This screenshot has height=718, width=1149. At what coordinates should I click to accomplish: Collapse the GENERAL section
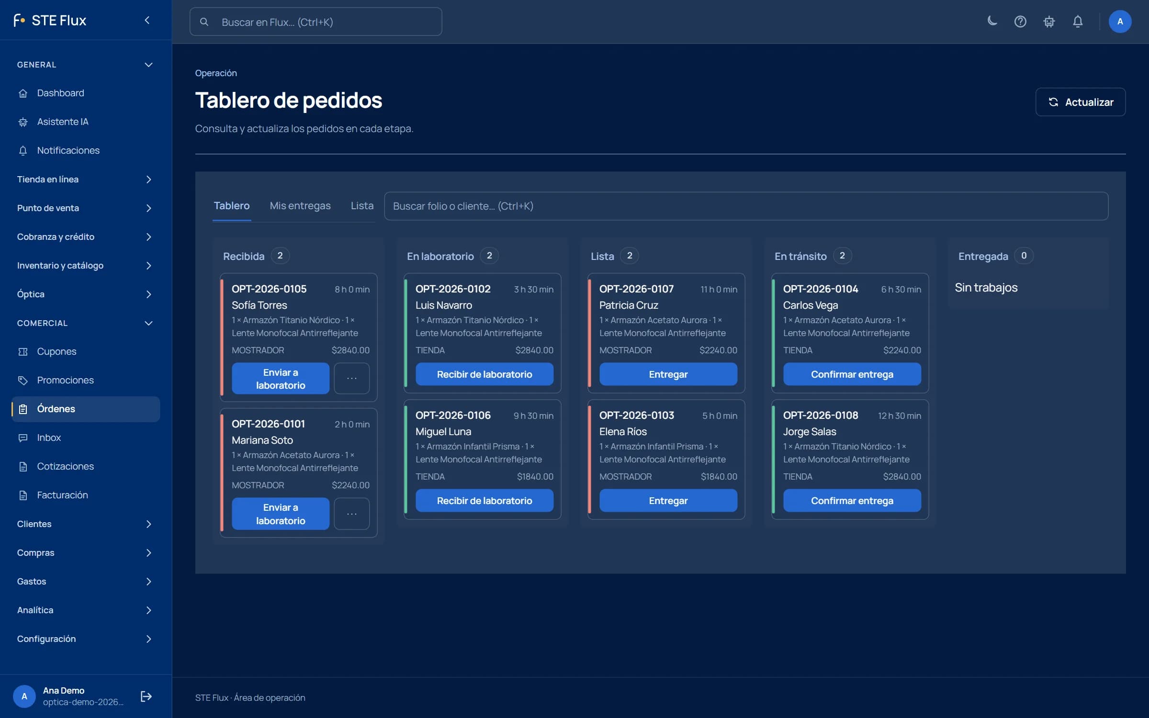[86, 65]
